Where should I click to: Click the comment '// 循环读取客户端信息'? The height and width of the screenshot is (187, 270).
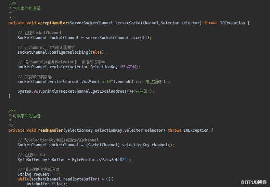[38, 169]
